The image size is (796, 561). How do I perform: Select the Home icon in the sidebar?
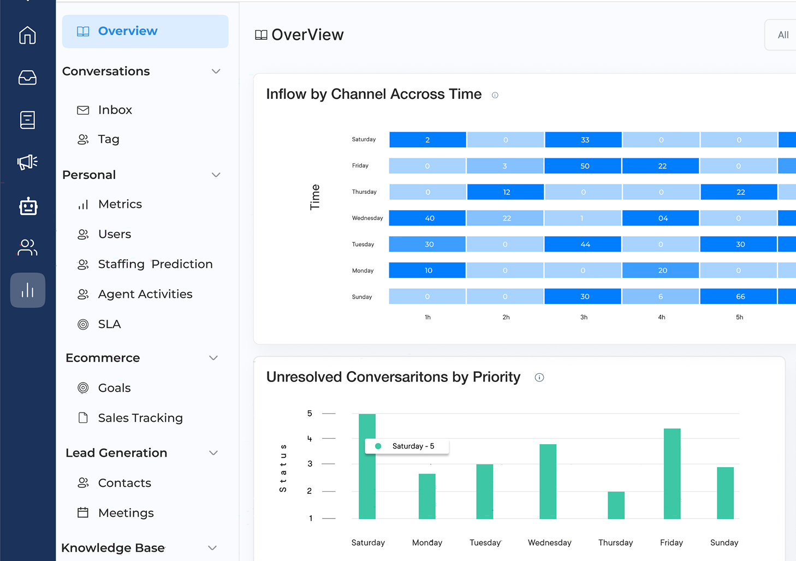click(27, 35)
